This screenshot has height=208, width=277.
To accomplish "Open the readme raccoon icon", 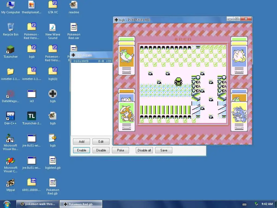I will point(74,7).
